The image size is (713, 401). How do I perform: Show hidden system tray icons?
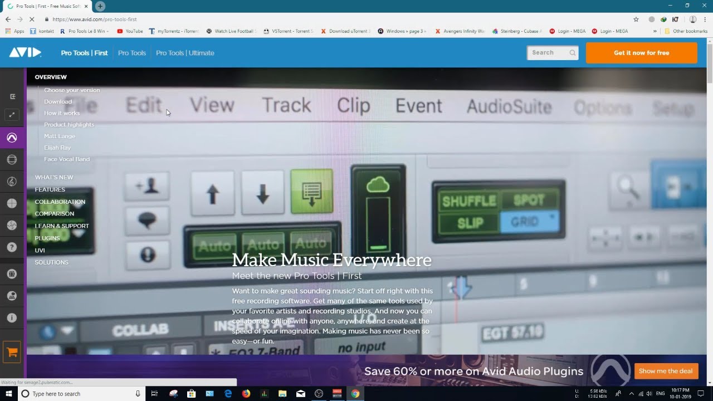631,394
